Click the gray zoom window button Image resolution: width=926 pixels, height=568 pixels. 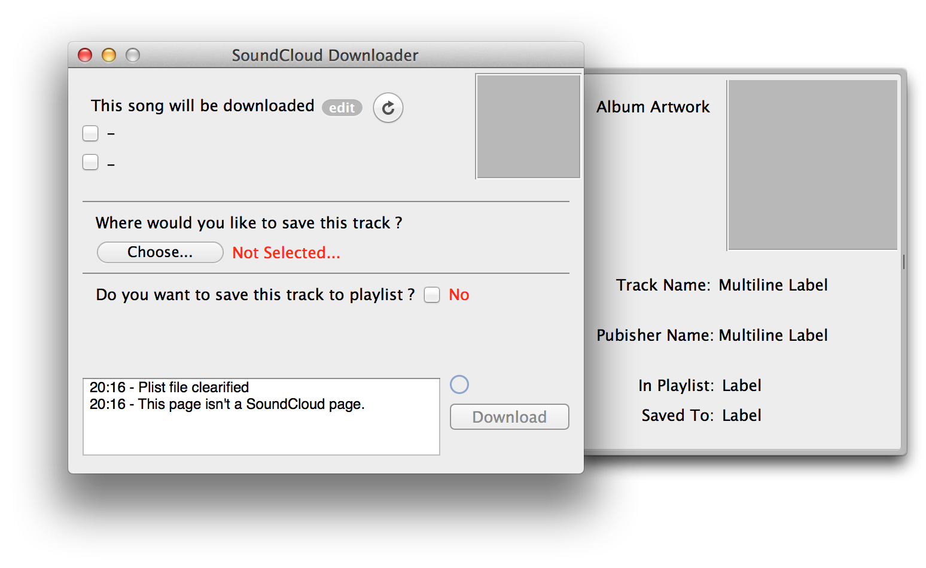point(133,56)
